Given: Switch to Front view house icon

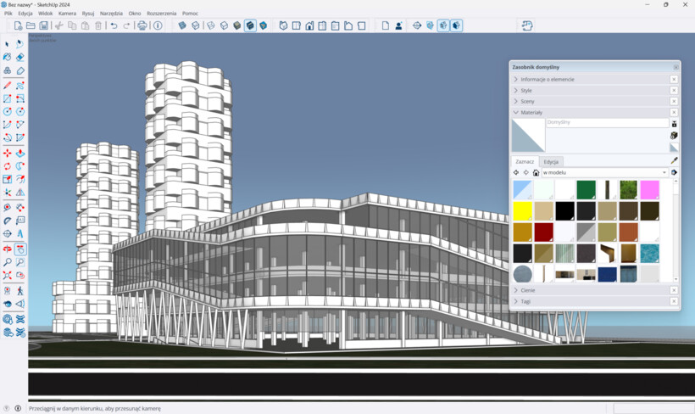Looking at the screenshot, I should click(309, 25).
